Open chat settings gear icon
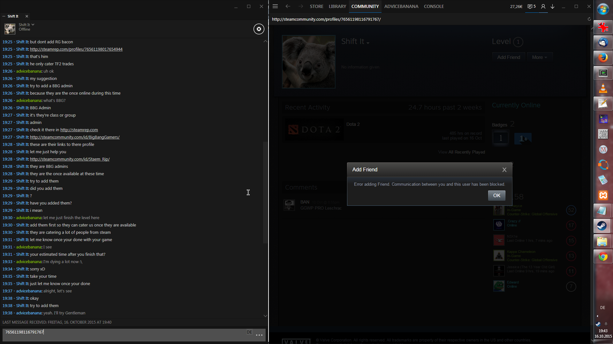The height and width of the screenshot is (344, 613). coord(259,29)
